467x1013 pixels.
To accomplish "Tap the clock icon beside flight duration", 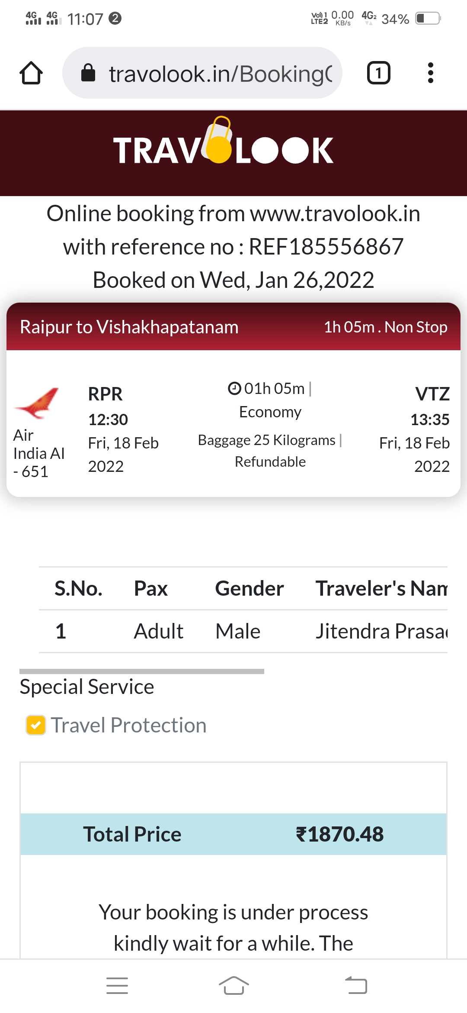I will click(234, 388).
